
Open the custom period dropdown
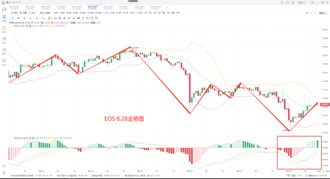point(46,13)
